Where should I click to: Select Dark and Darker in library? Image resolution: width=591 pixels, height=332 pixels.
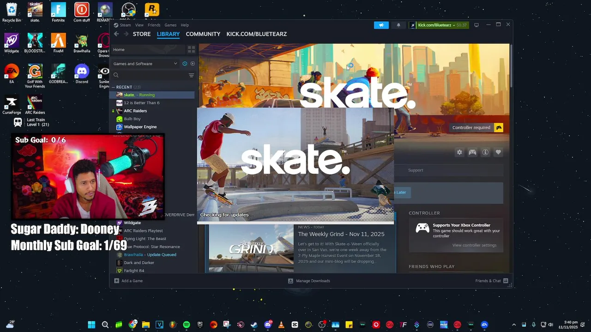point(152,263)
